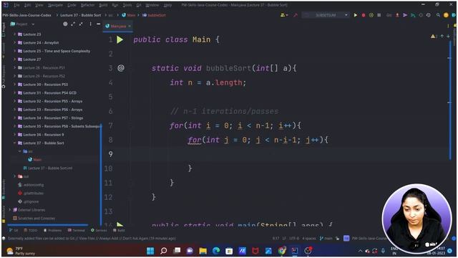Image resolution: width=458 pixels, height=258 pixels.
Task: Open the Refactor menu
Action: coord(87,5)
